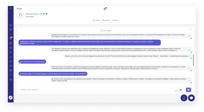Click the message starting Да, конечно! Мы подстроимся

(x=121, y=80)
